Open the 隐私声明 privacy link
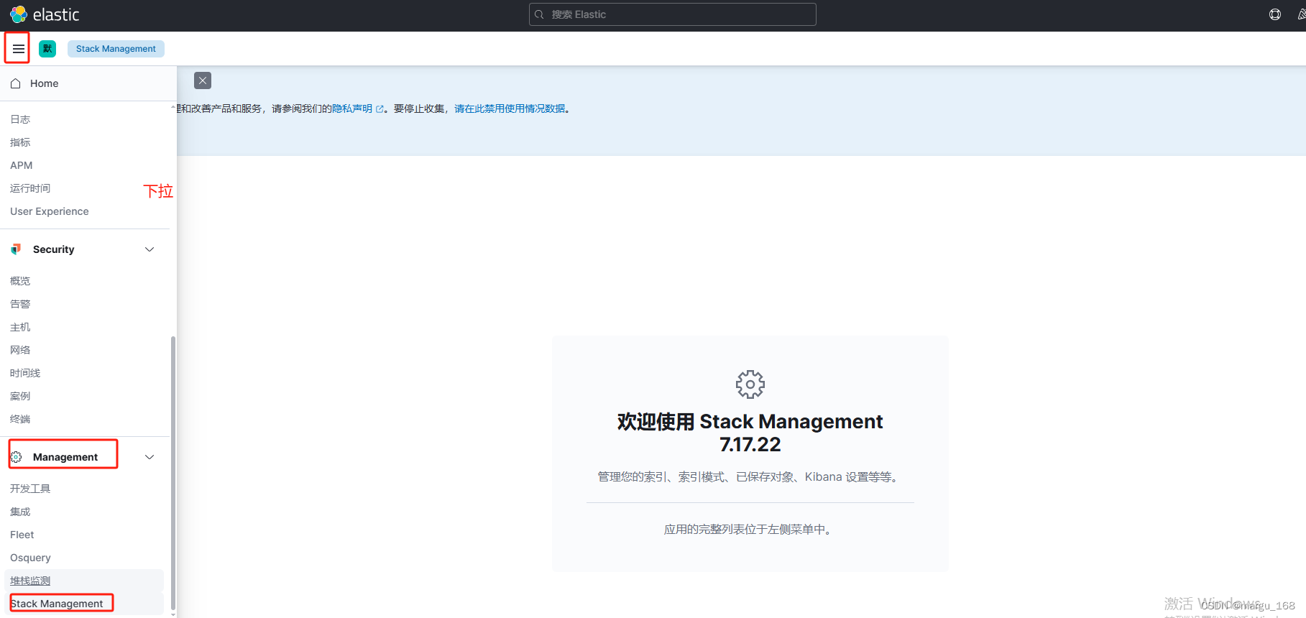 tap(357, 109)
